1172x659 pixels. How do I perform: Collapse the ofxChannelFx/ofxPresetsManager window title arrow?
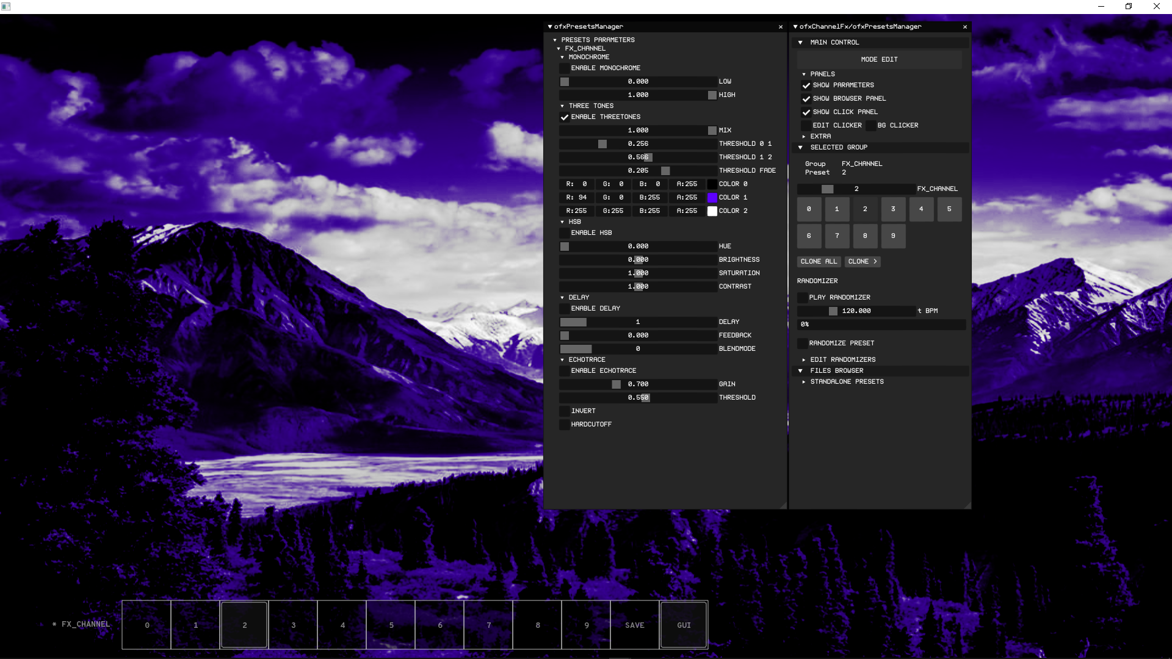(795, 27)
